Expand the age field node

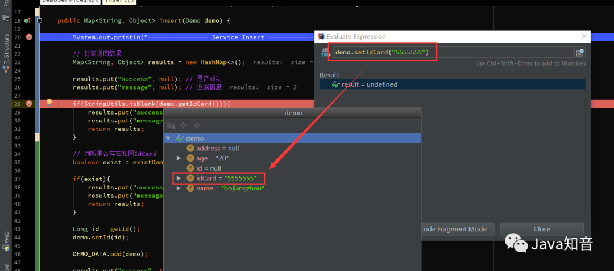[179, 158]
